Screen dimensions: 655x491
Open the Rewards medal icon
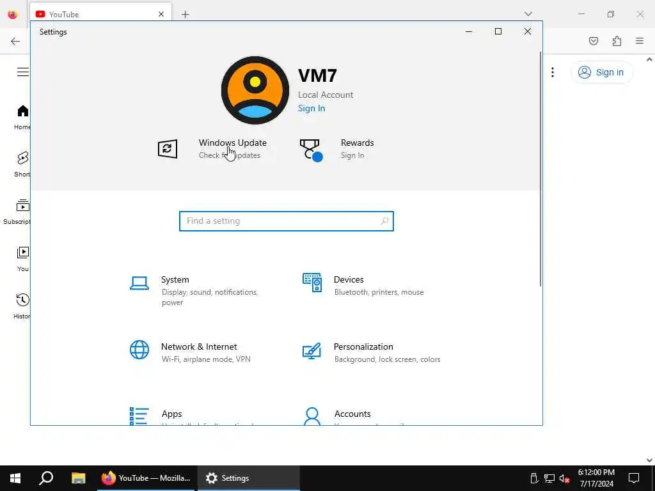(312, 150)
